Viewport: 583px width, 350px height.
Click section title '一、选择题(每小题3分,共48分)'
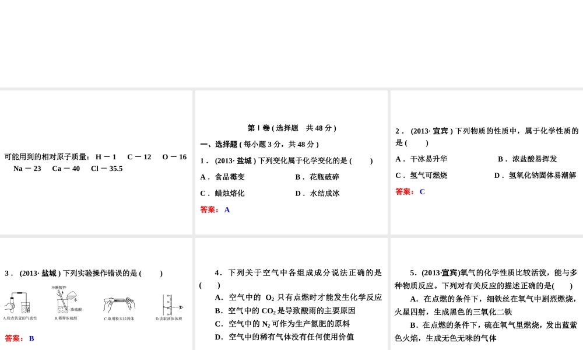[259, 144]
